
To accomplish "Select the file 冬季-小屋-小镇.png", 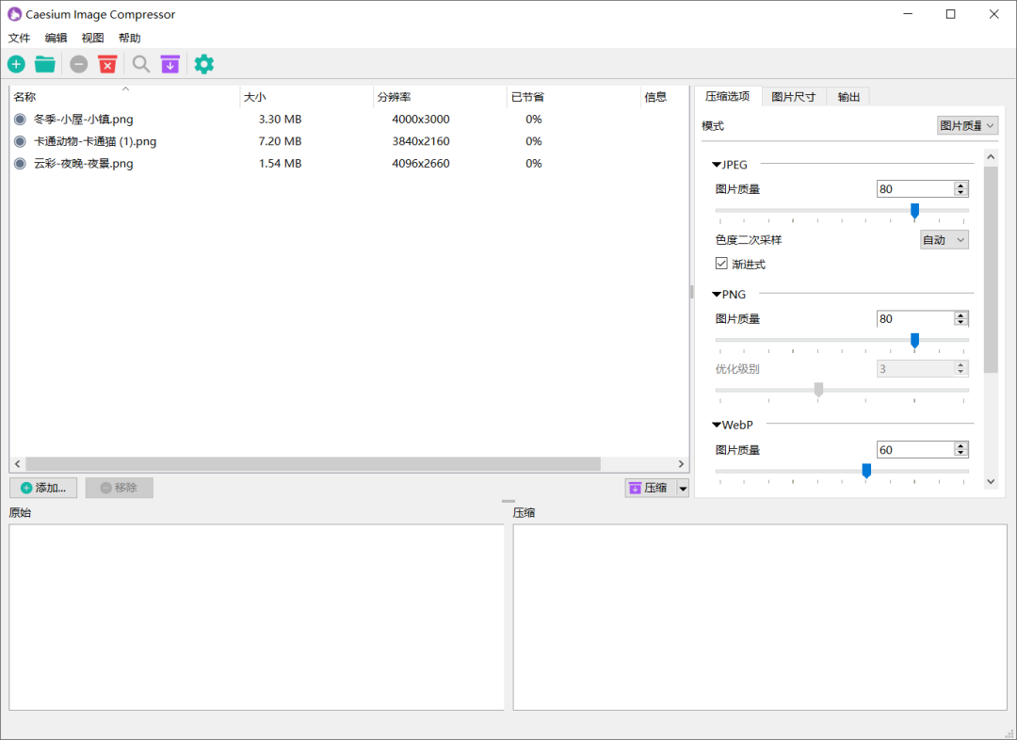I will coord(84,120).
